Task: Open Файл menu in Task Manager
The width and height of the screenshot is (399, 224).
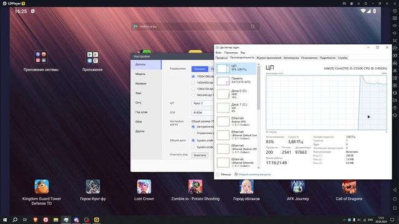Action: (219, 52)
